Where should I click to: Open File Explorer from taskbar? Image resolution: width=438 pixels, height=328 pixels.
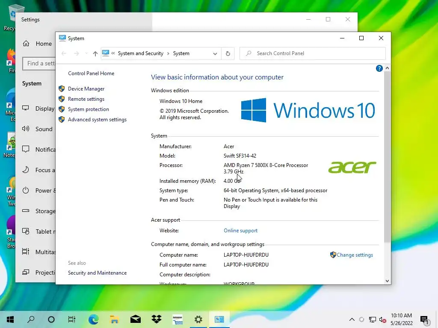click(114, 319)
